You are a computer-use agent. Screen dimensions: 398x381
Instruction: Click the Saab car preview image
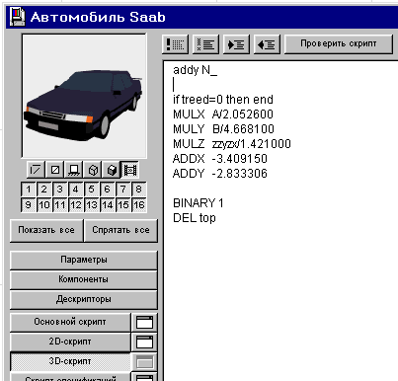tap(84, 96)
